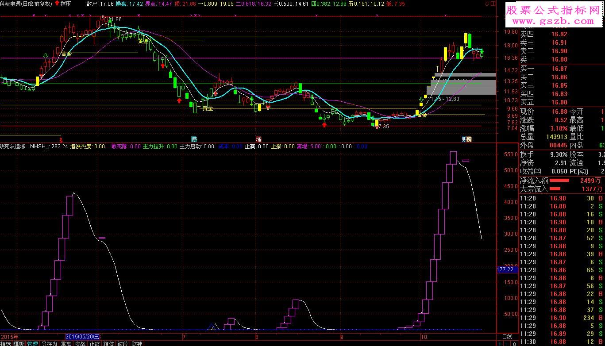Choose the 止赢 indicator tab

[94, 343]
